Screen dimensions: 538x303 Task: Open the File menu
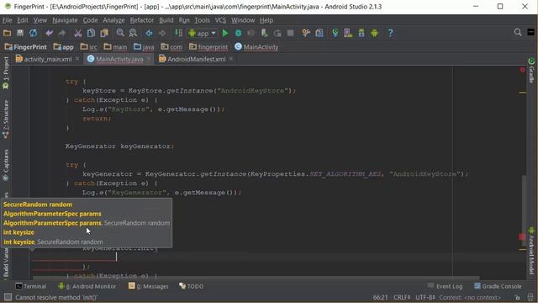tap(8, 20)
